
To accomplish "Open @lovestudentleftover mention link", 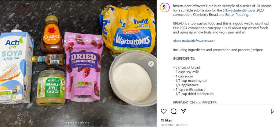I will click(239, 10).
